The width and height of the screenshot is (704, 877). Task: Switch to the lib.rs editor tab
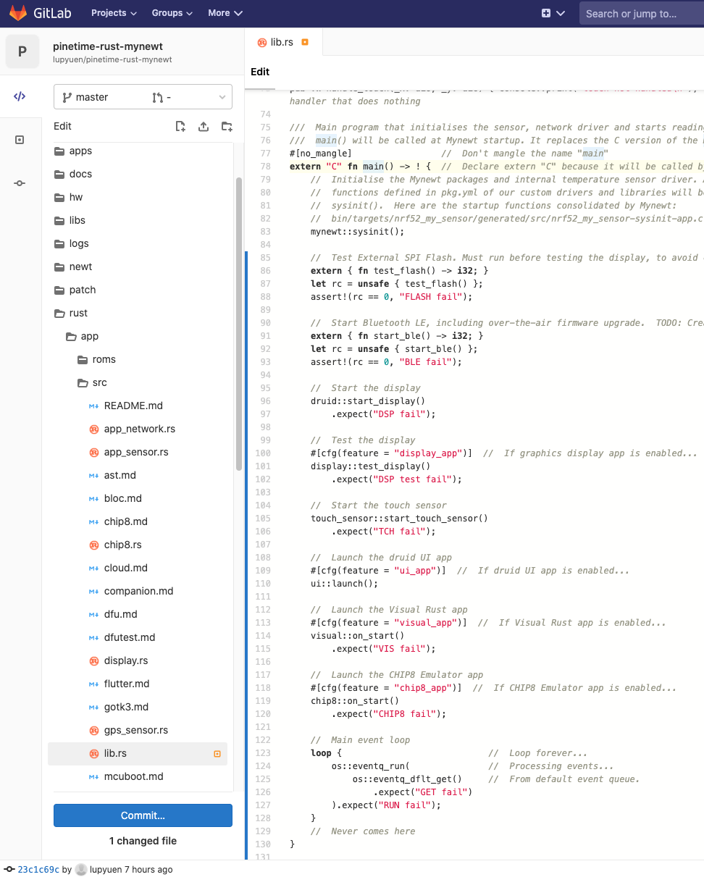coord(282,42)
